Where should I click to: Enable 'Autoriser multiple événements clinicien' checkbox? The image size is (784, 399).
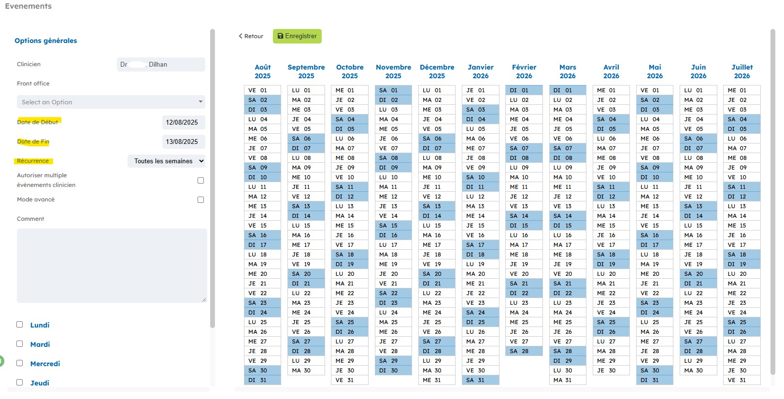click(201, 180)
